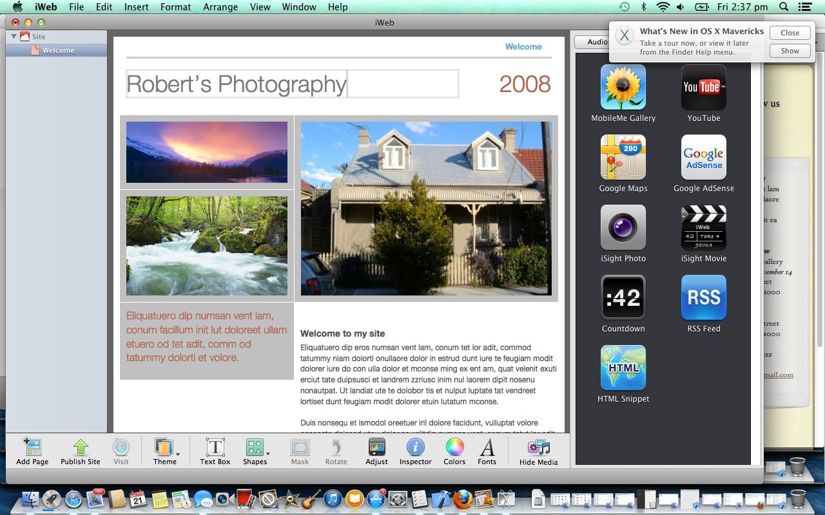Open GarageBand from the Dock
The image size is (825, 515).
click(x=311, y=499)
